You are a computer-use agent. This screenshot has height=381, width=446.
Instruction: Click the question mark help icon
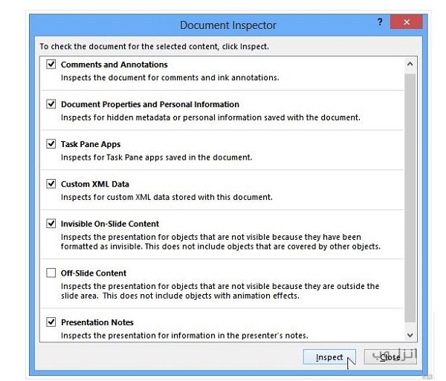click(381, 24)
